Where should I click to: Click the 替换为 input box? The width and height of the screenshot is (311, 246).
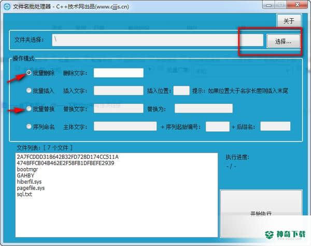click(x=204, y=108)
